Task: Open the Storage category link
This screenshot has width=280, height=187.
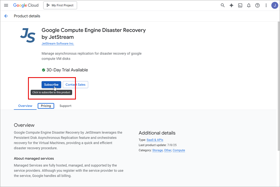Action: (157, 150)
